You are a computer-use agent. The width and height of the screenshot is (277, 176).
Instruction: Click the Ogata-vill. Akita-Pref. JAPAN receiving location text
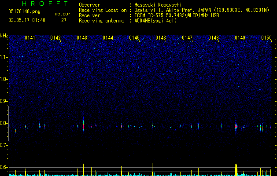coord(202,10)
